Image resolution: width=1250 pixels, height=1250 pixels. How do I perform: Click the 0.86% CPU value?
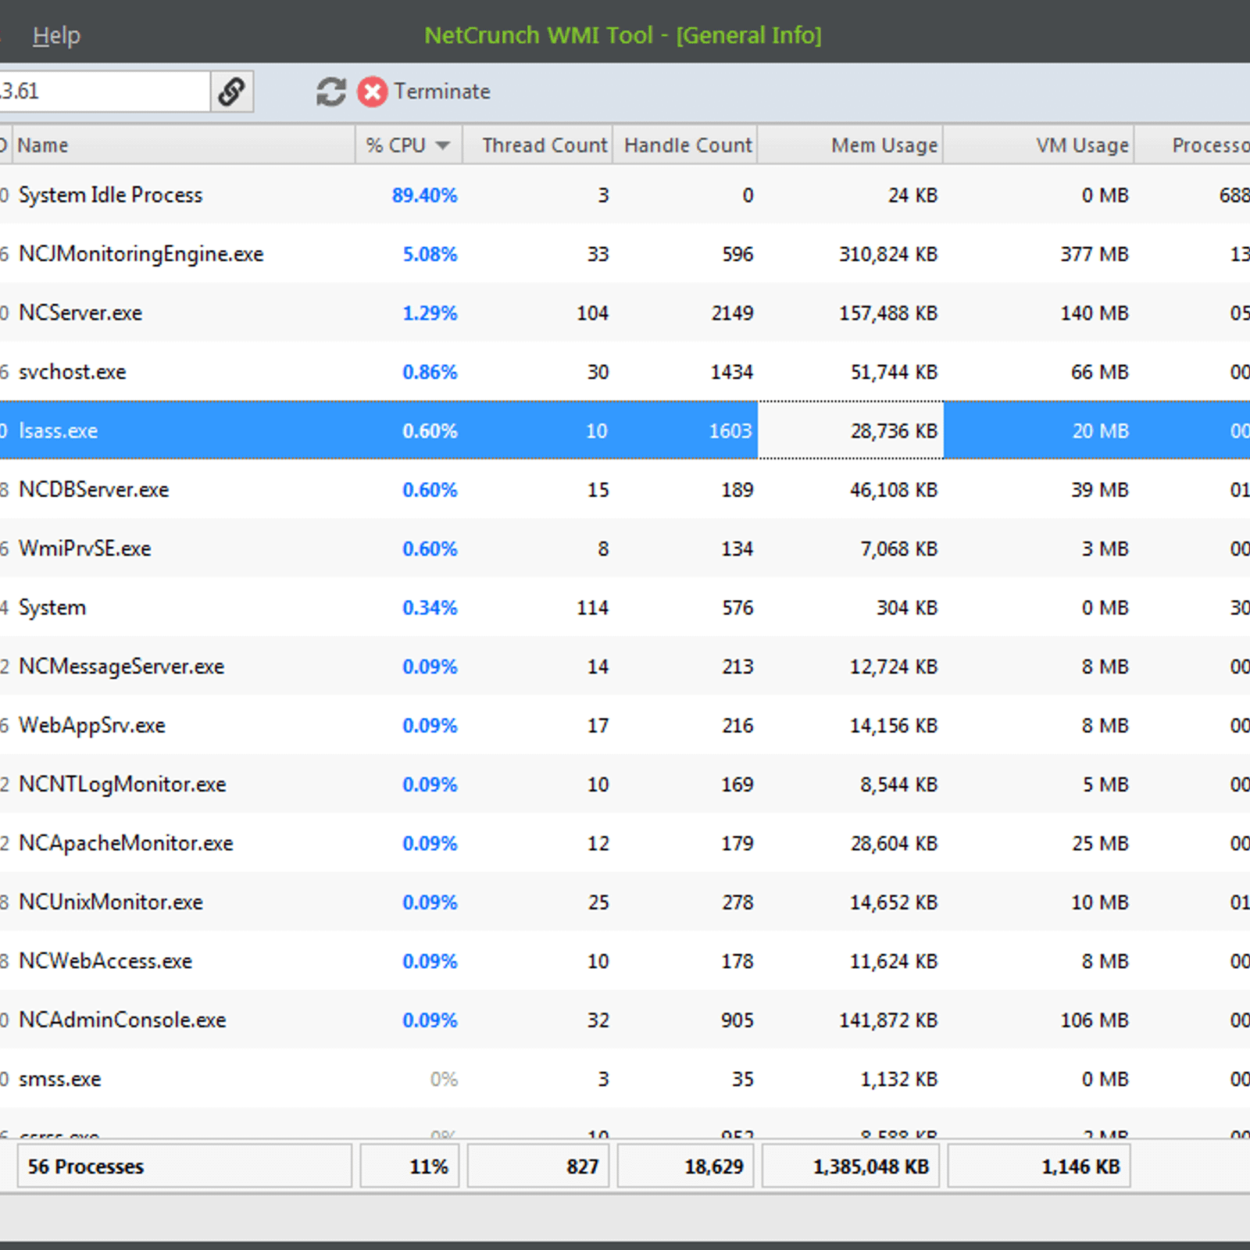click(x=430, y=372)
